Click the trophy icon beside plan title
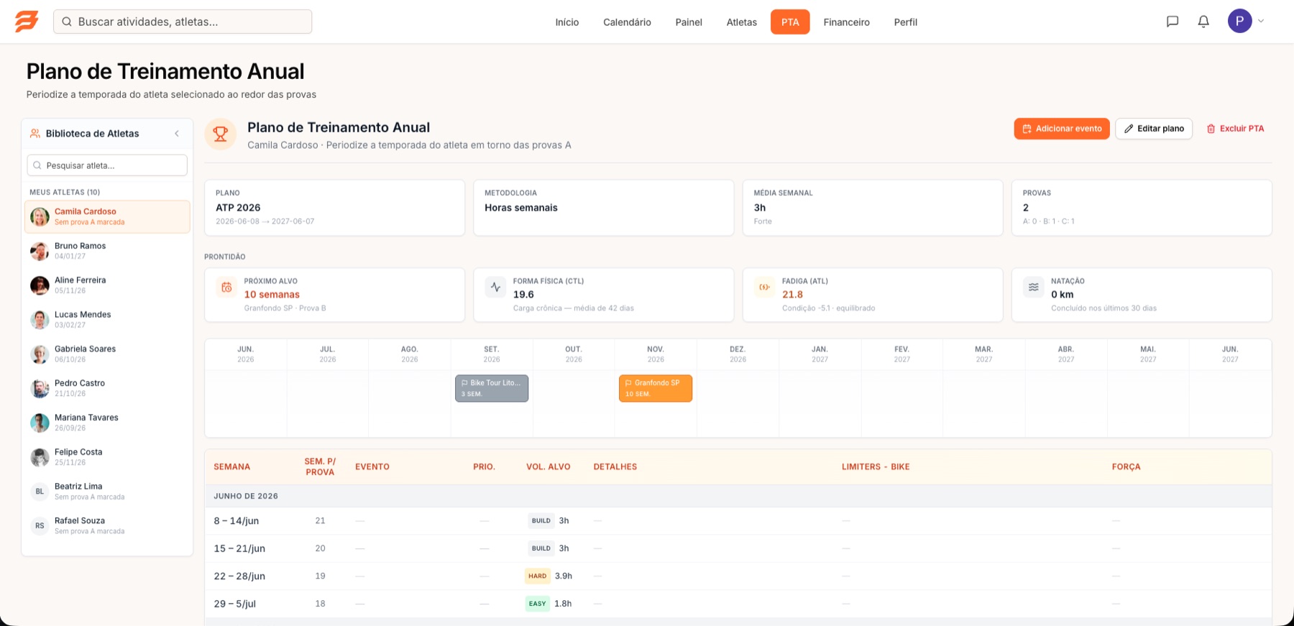The image size is (1294, 626). pos(221,134)
